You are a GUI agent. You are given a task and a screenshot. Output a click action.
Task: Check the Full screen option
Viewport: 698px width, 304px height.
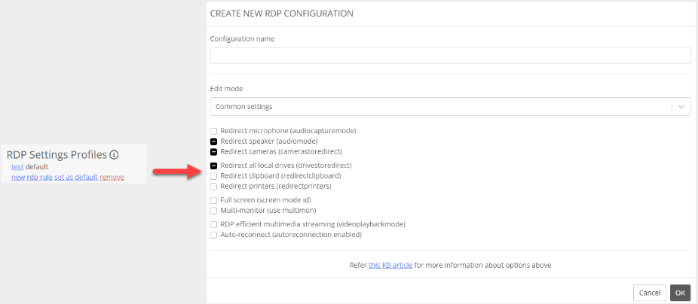214,200
